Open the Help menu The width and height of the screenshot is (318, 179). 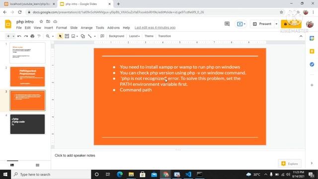(126, 28)
